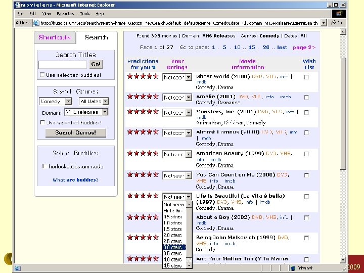
Task: Tick Use selected buddies under Search Genres
Action: tap(42, 122)
